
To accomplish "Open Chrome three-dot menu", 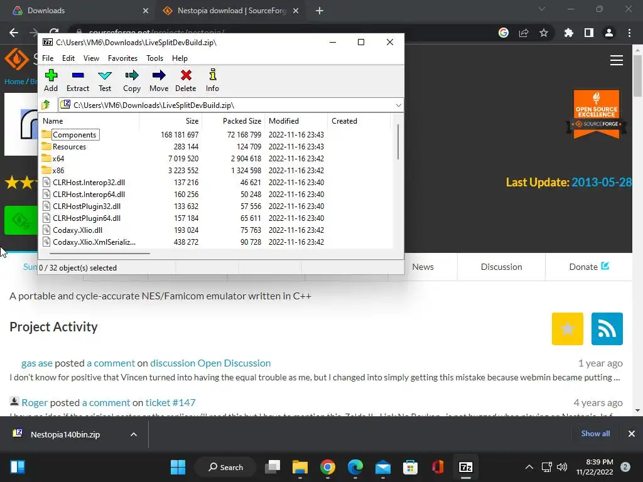I will [629, 33].
